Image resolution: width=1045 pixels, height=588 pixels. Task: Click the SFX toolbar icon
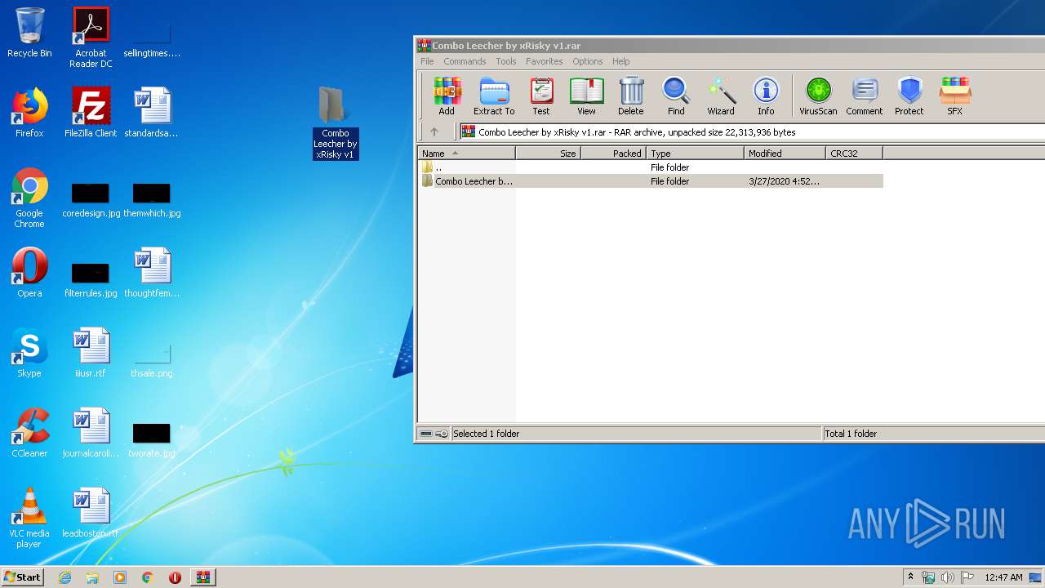(x=954, y=96)
